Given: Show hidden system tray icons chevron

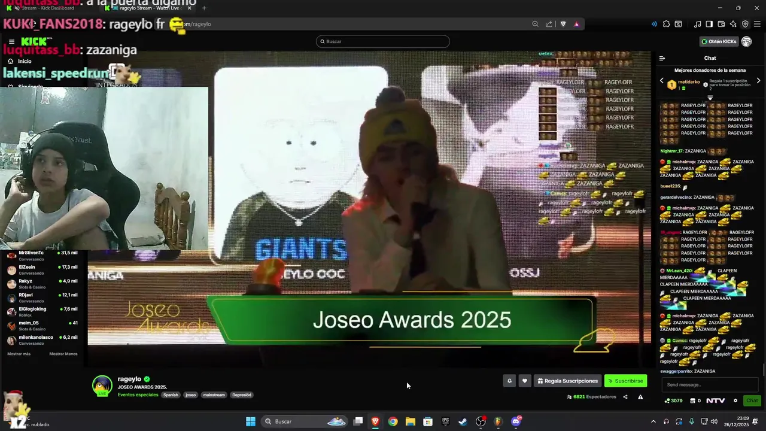Looking at the screenshot, I should pos(653,421).
